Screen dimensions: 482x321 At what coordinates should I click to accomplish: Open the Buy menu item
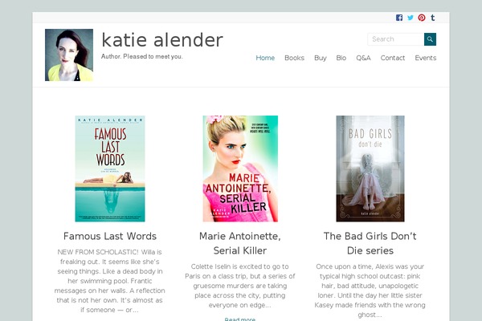point(321,58)
